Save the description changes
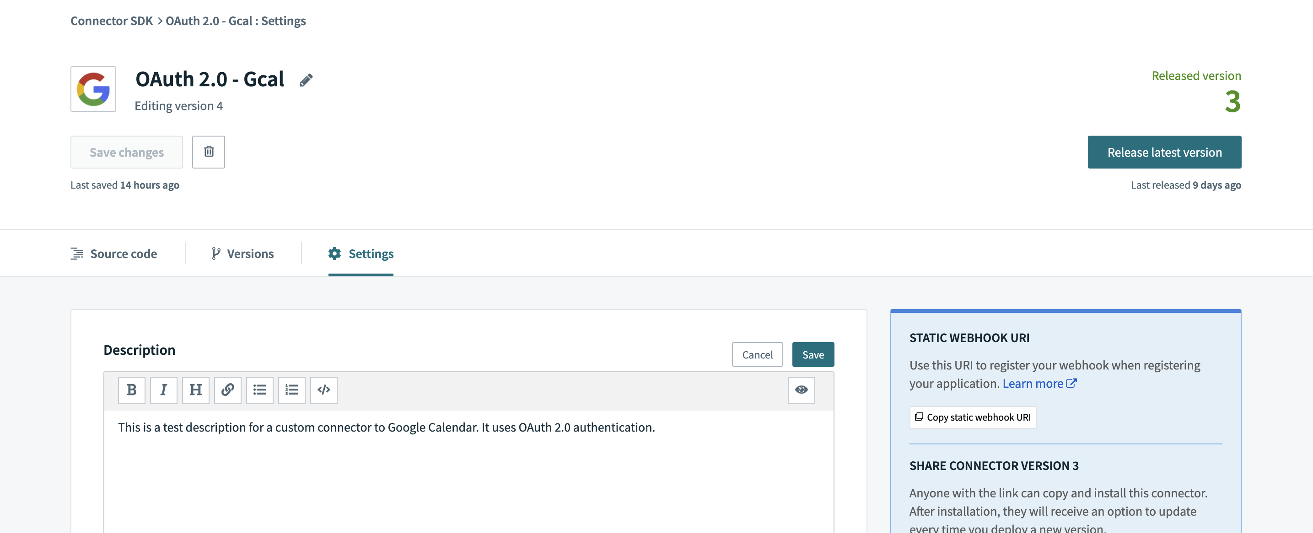 (813, 354)
